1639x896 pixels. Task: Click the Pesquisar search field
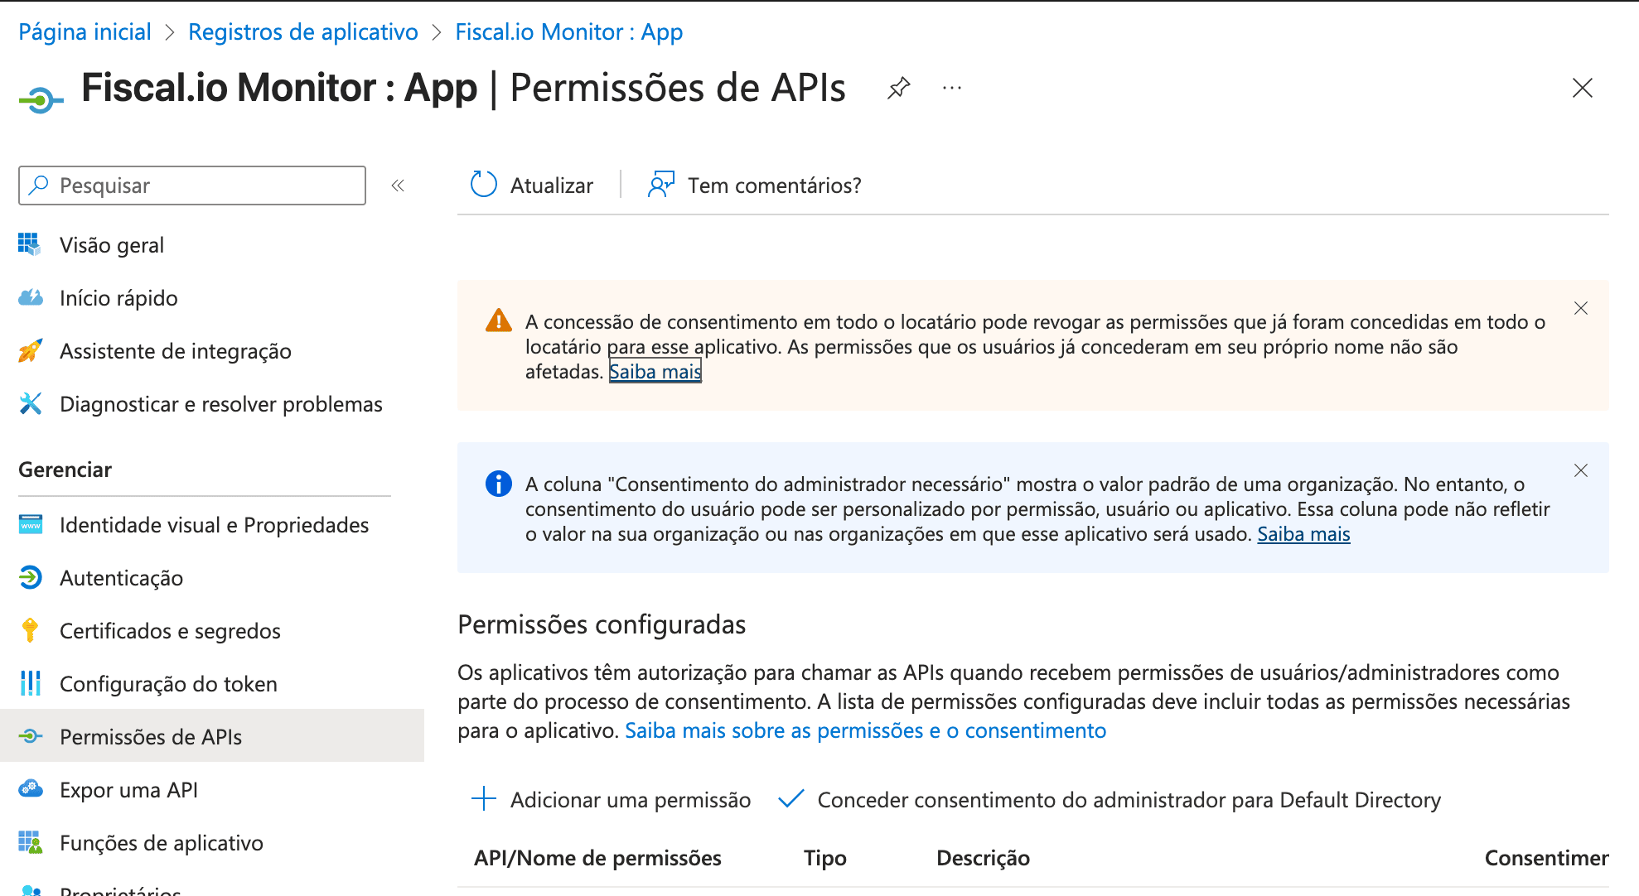[x=192, y=185]
